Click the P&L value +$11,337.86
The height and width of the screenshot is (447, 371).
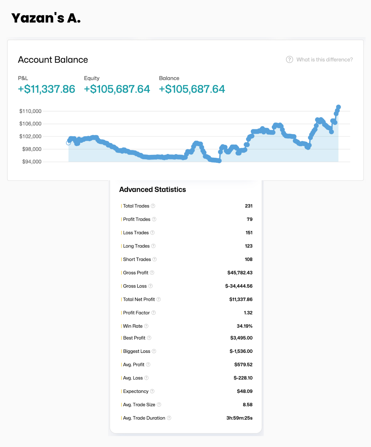point(47,89)
